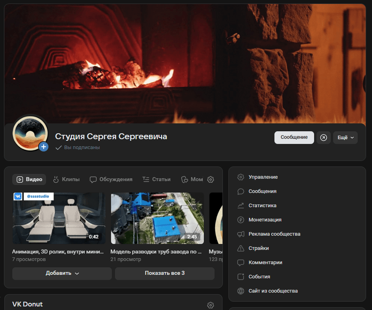Open the События link
The width and height of the screenshot is (372, 310).
[x=259, y=277]
